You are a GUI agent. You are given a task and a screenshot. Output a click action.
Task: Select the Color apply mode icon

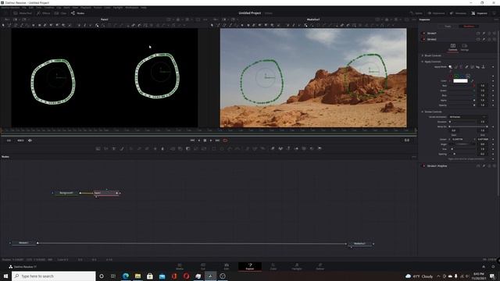pyautogui.click(x=451, y=67)
